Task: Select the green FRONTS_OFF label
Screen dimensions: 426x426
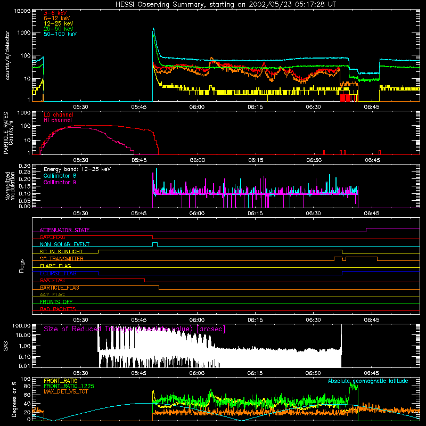Action: point(56,302)
